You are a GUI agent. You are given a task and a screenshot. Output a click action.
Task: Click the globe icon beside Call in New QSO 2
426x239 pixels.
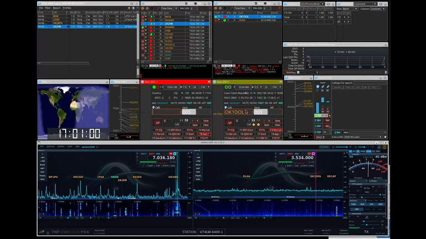[225, 108]
